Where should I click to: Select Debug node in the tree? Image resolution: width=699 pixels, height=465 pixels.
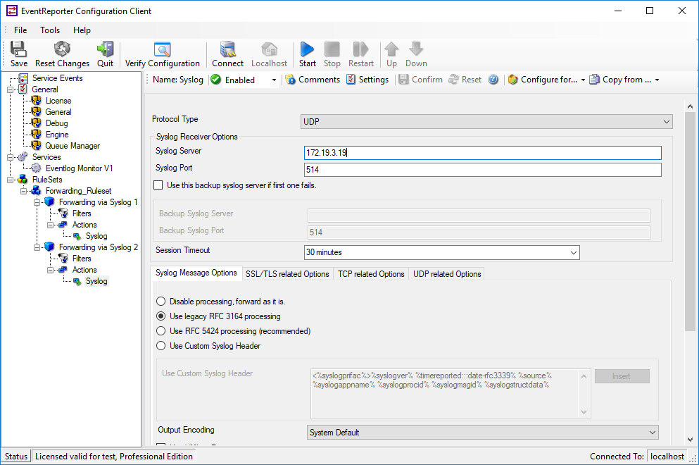coord(56,123)
